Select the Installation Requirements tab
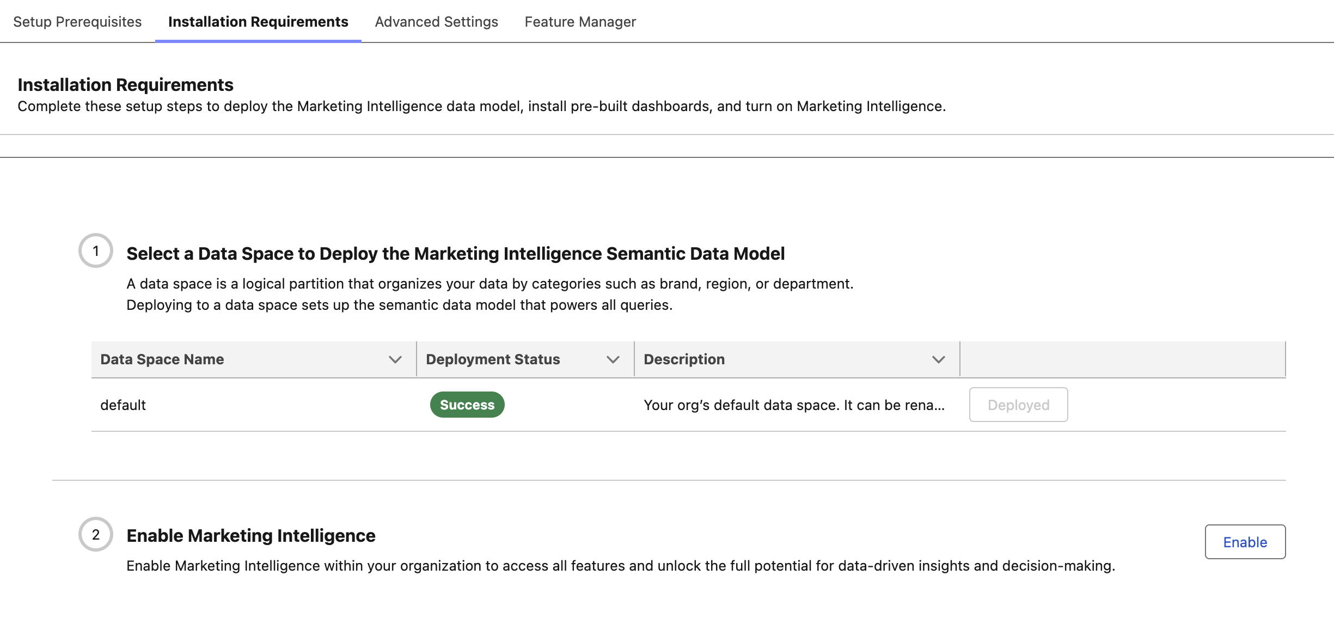Image resolution: width=1334 pixels, height=636 pixels. 259,22
